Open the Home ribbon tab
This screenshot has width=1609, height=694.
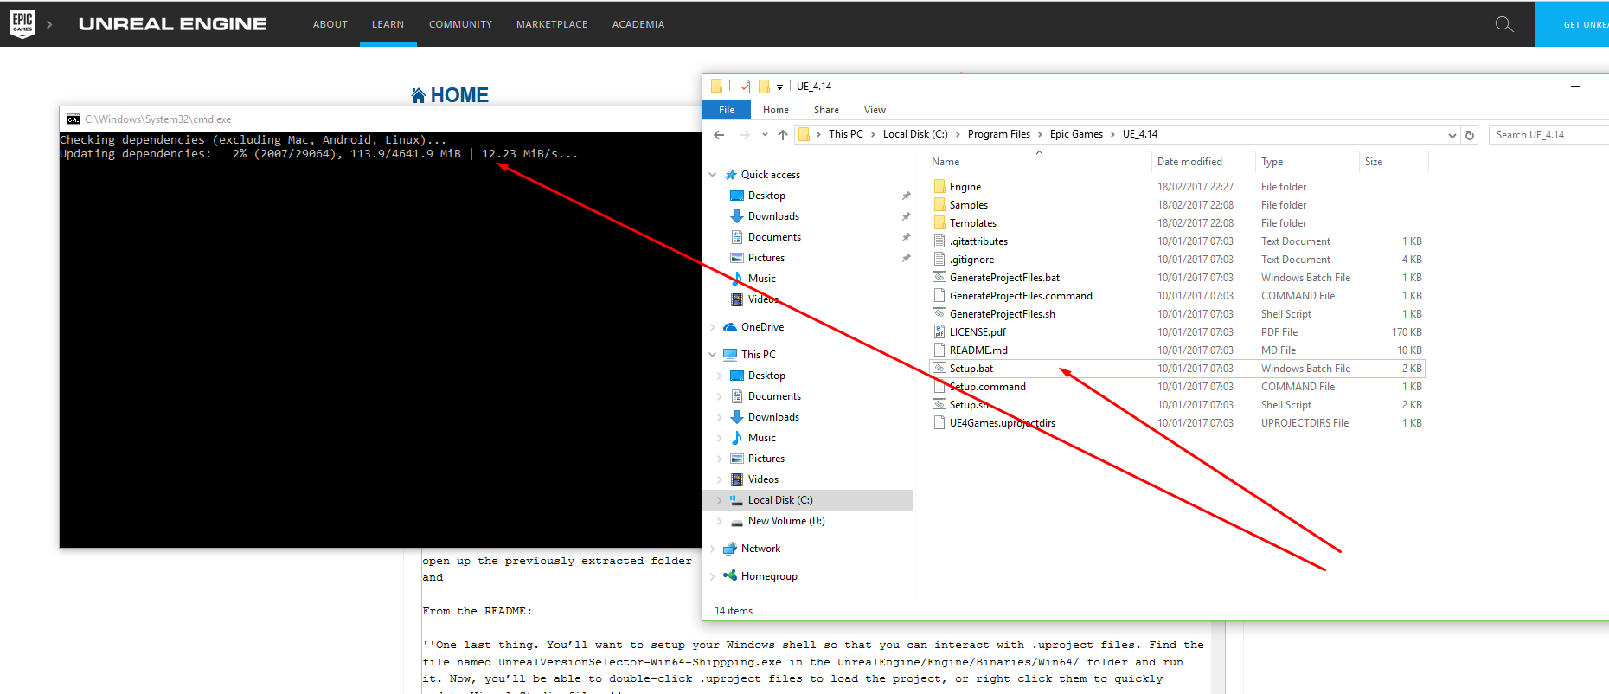coord(776,110)
